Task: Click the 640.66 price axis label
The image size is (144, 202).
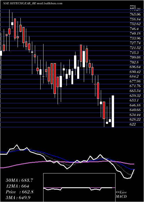Action: [x=135, y=110]
